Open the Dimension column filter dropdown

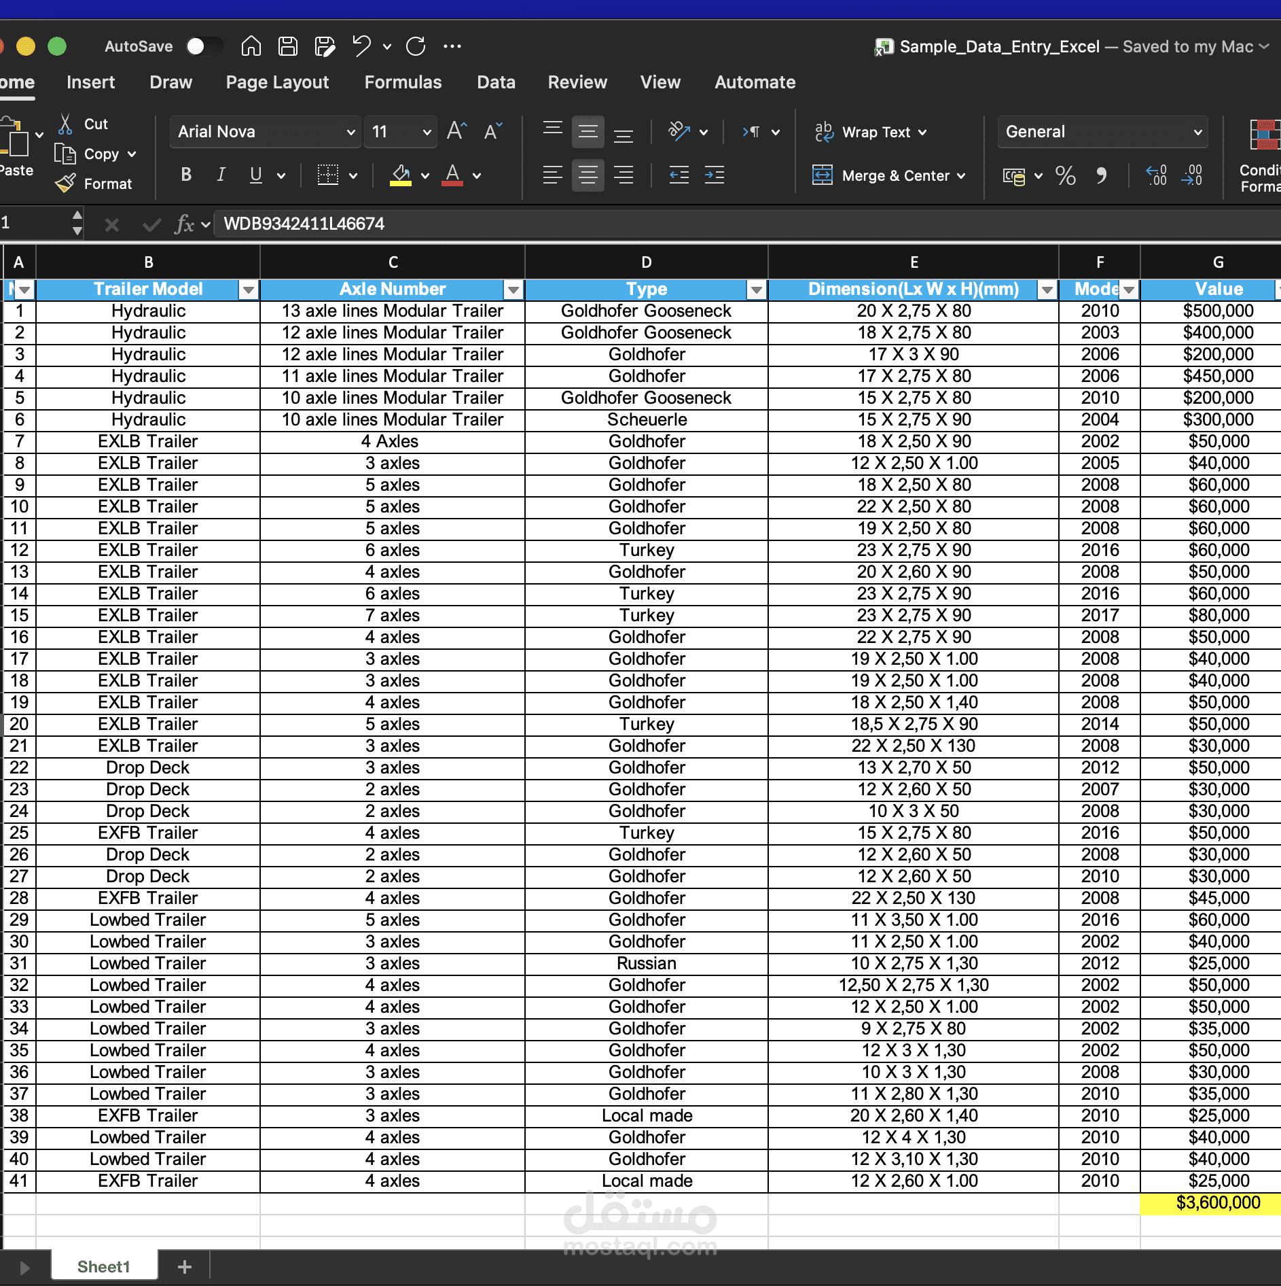1047,290
